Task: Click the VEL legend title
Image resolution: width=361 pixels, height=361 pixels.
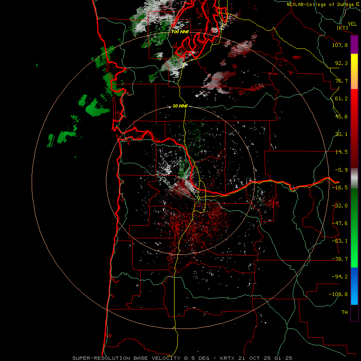Action: click(353, 24)
